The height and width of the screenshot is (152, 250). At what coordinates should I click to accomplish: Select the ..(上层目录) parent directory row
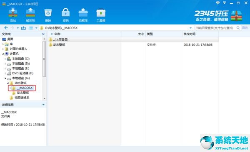133,40
